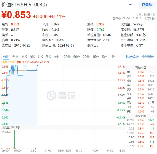Click 全屏显示 fullscreen link

click(x=148, y=57)
